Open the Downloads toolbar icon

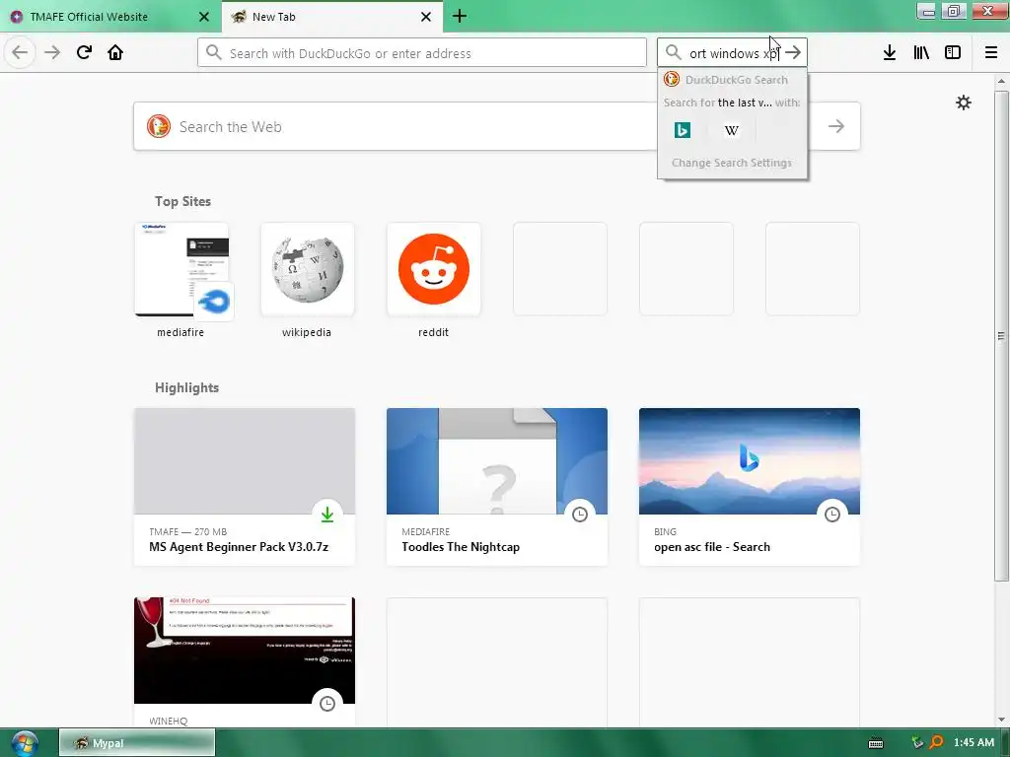pyautogui.click(x=890, y=53)
